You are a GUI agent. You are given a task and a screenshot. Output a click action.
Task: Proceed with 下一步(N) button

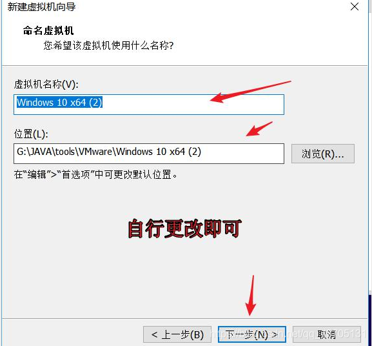251,334
